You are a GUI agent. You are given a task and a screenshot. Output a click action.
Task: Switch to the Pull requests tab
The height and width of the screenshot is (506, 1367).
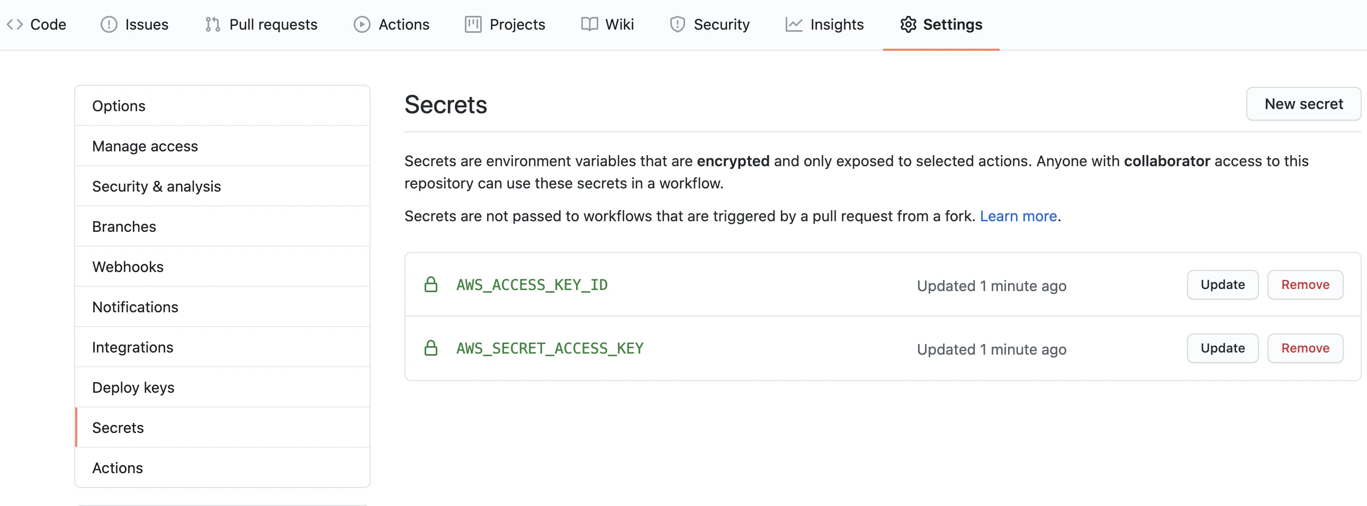(x=273, y=24)
